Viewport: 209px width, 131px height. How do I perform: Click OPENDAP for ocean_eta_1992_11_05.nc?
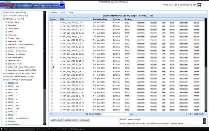point(141,99)
